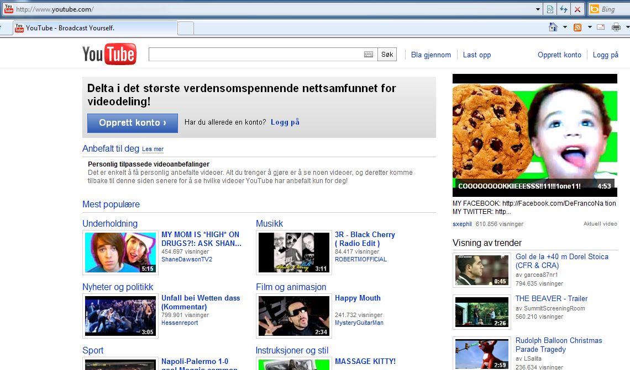This screenshot has width=630, height=370.
Task: Open Unfall bei Wetten dass thumbnail
Action: pyautogui.click(x=120, y=316)
